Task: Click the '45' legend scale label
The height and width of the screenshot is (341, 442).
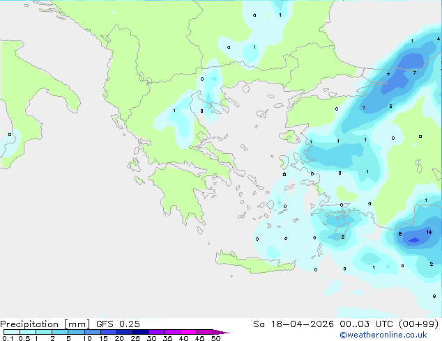Action: [199, 338]
